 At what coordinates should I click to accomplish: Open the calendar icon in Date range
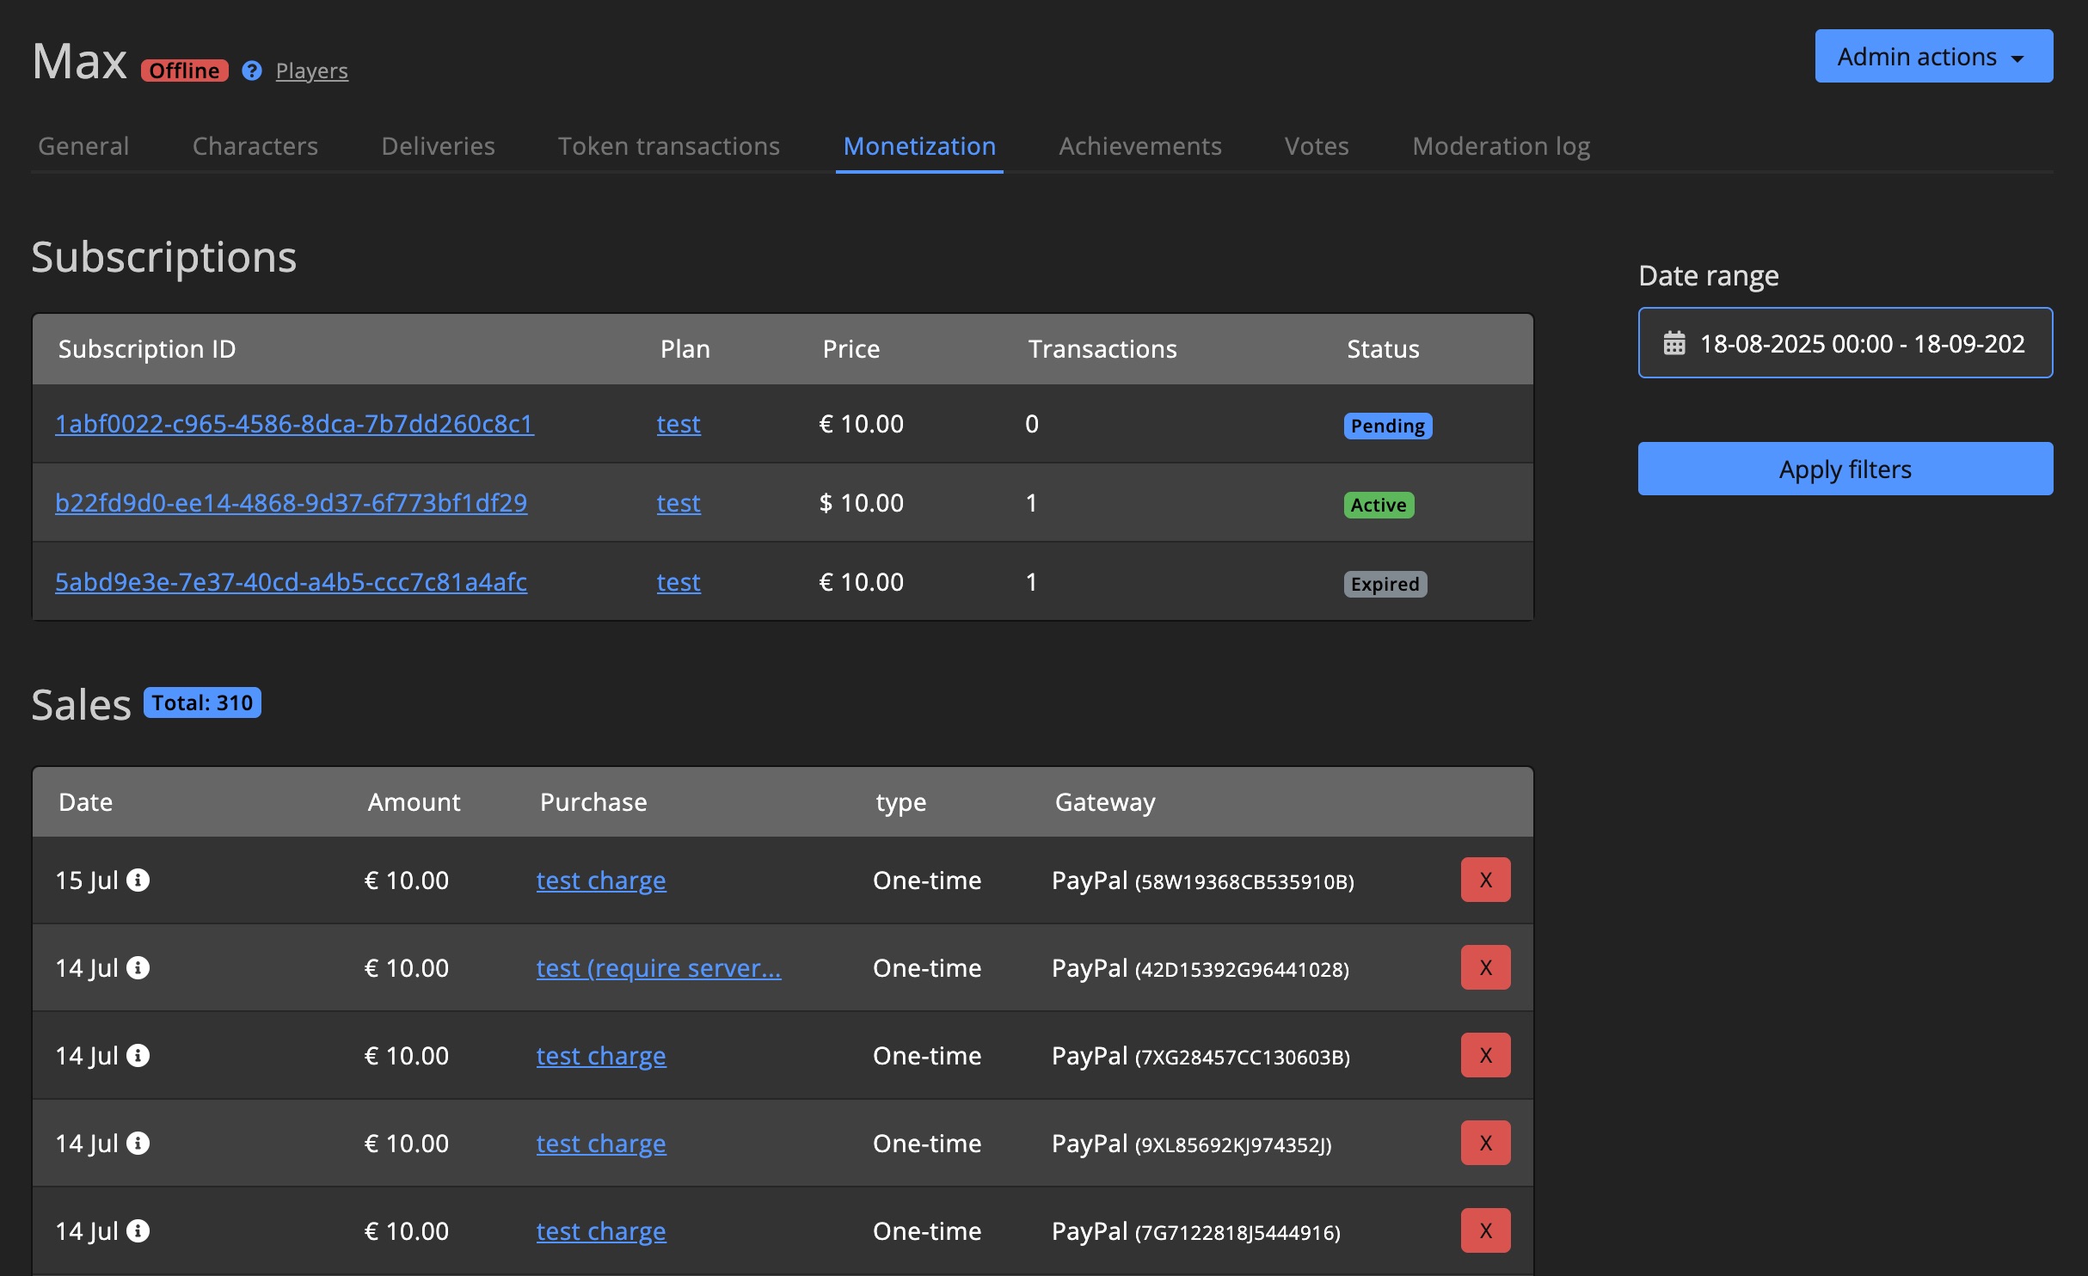pos(1673,343)
